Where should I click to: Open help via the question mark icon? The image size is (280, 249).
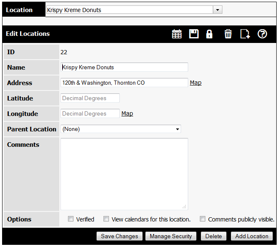[x=262, y=34]
